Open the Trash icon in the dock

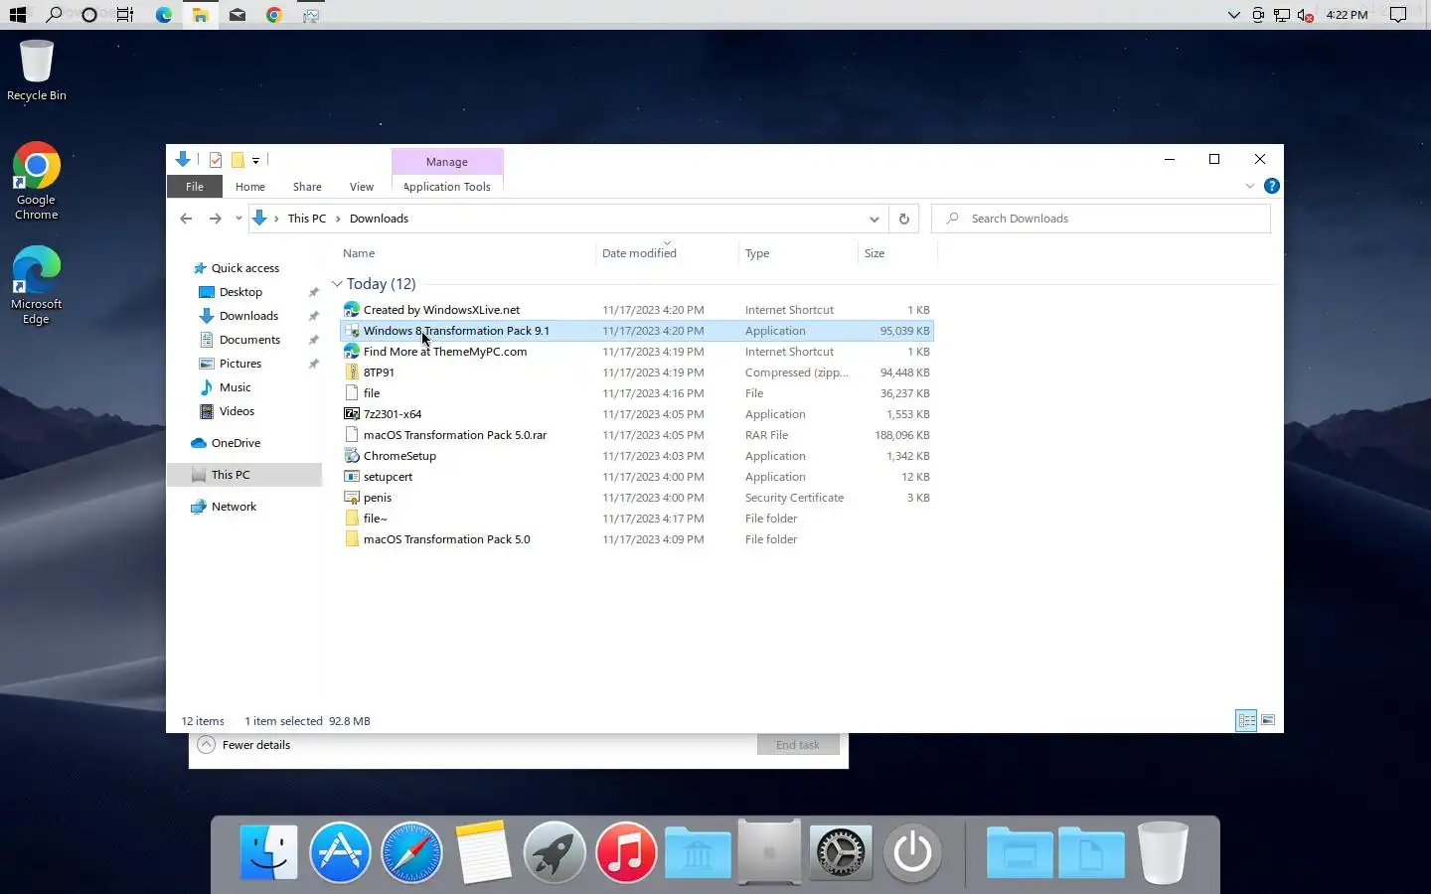pos(1163,852)
